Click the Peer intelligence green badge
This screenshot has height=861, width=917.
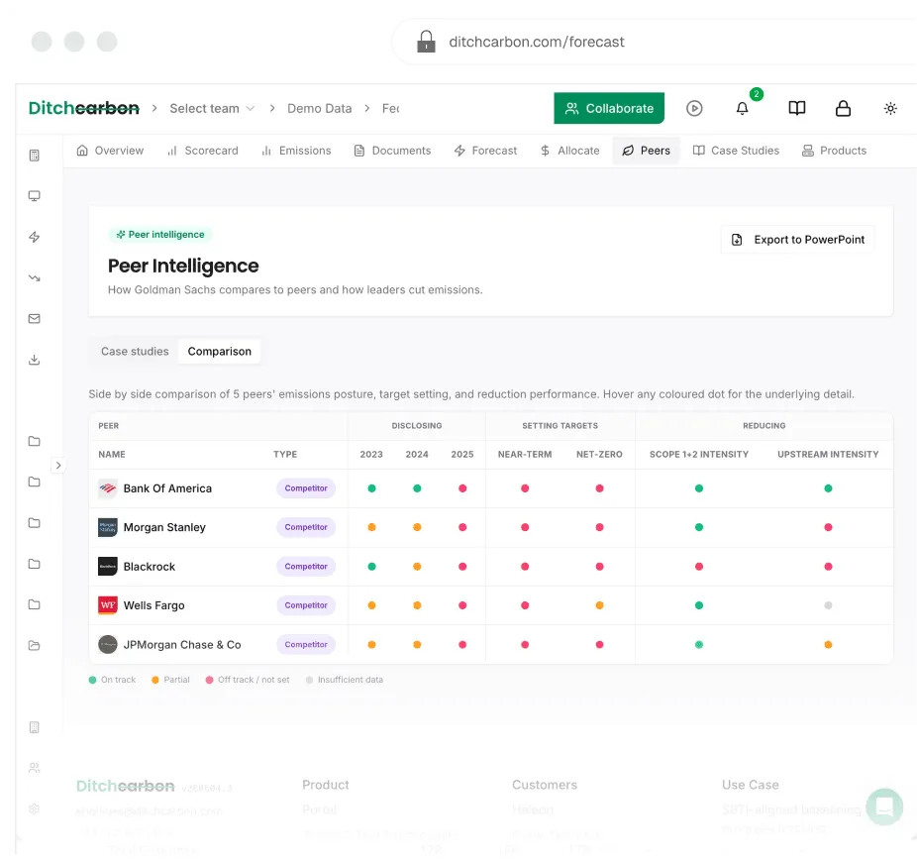(x=160, y=234)
